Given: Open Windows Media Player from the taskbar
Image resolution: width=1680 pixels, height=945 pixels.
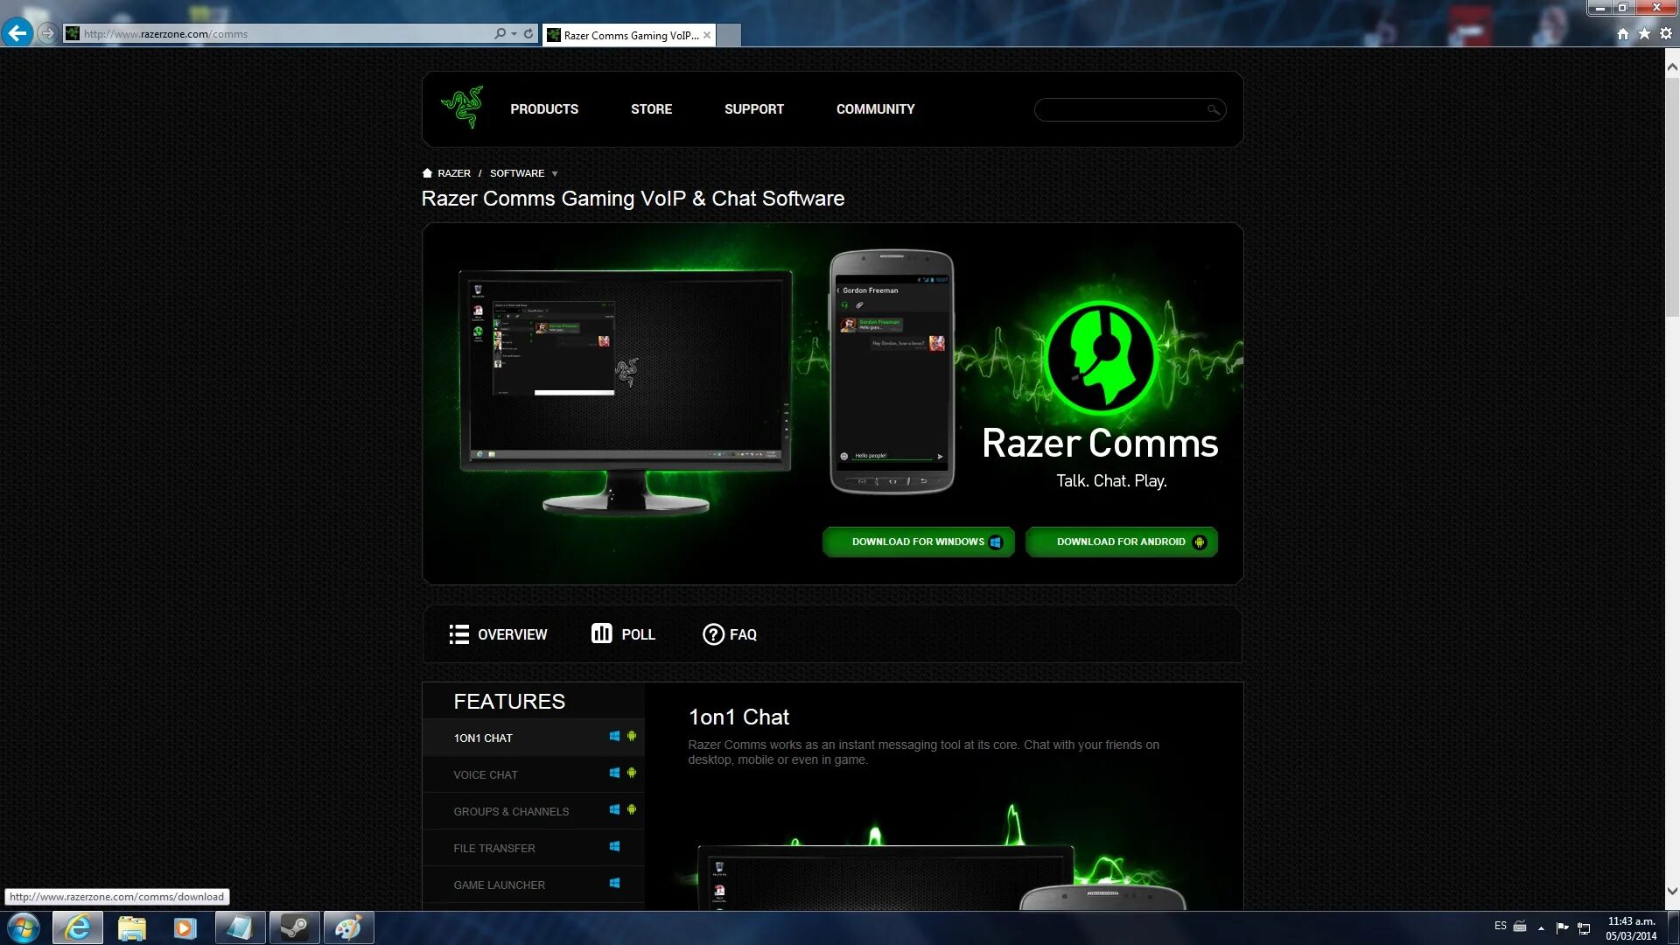Looking at the screenshot, I should point(185,927).
